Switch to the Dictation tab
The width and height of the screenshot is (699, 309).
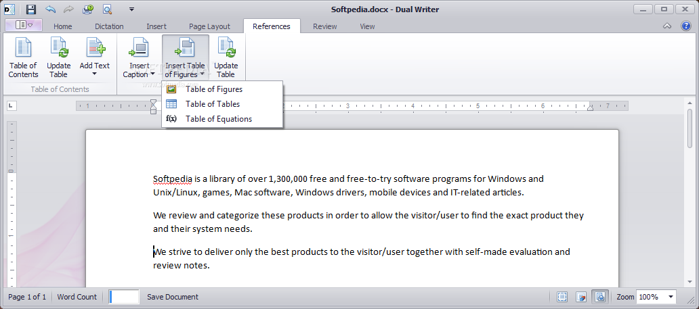pyautogui.click(x=109, y=26)
